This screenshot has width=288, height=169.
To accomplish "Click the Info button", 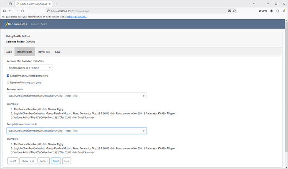I will 66,161.
